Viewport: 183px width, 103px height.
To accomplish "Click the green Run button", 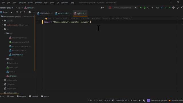I will pos(141,8).
